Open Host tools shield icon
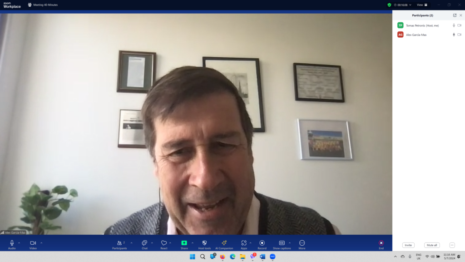Screen dimensions: 465x262 204,243
